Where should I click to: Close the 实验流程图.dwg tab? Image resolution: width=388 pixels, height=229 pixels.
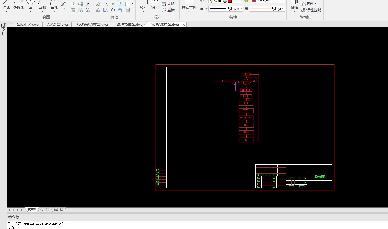pos(184,25)
